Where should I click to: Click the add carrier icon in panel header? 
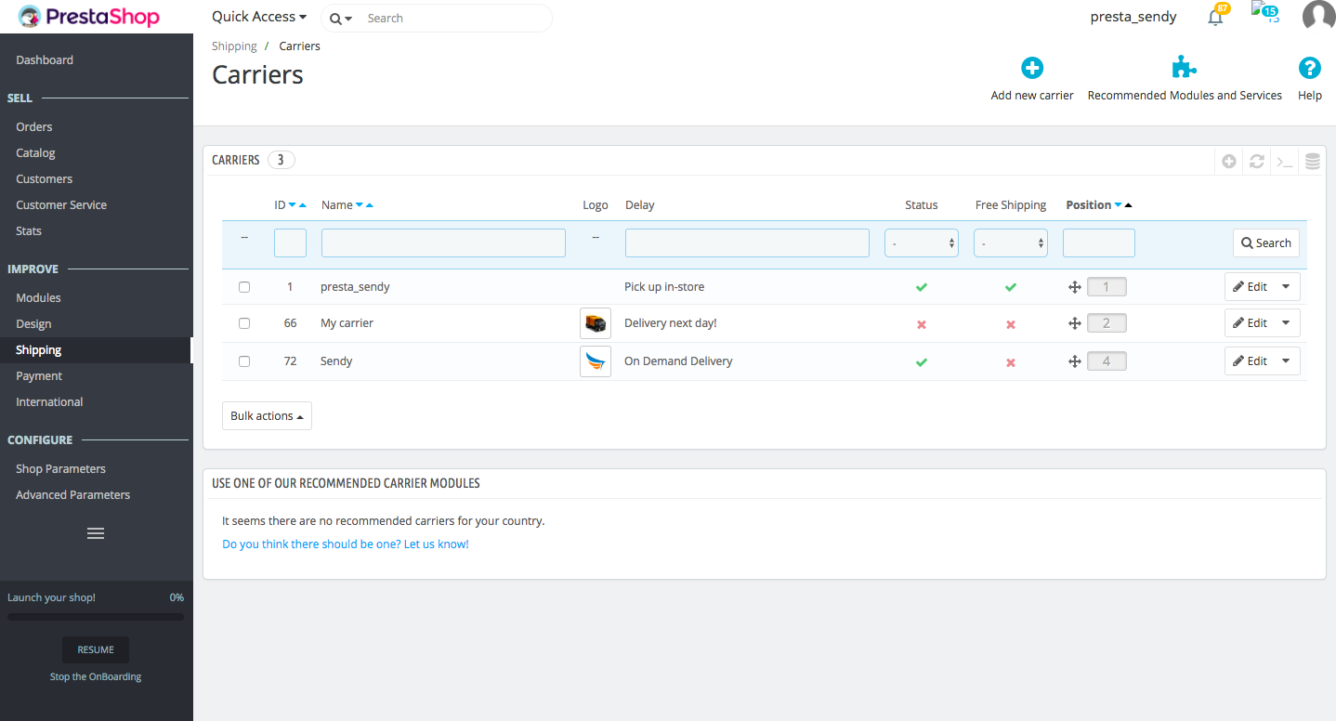tap(1229, 161)
